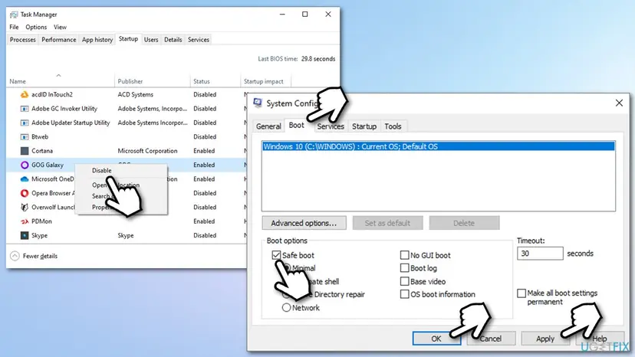The width and height of the screenshot is (635, 357).
Task: Switch to the Performance tab
Action: tap(59, 40)
